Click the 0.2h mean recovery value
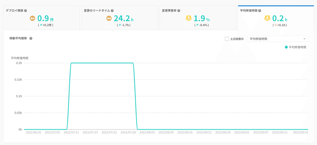 click(x=280, y=19)
